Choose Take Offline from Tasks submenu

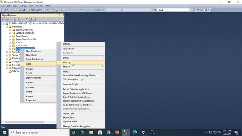point(81,49)
